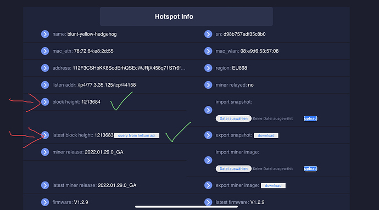
Task: Click the arrow icon beside the address row
Action: (45, 68)
